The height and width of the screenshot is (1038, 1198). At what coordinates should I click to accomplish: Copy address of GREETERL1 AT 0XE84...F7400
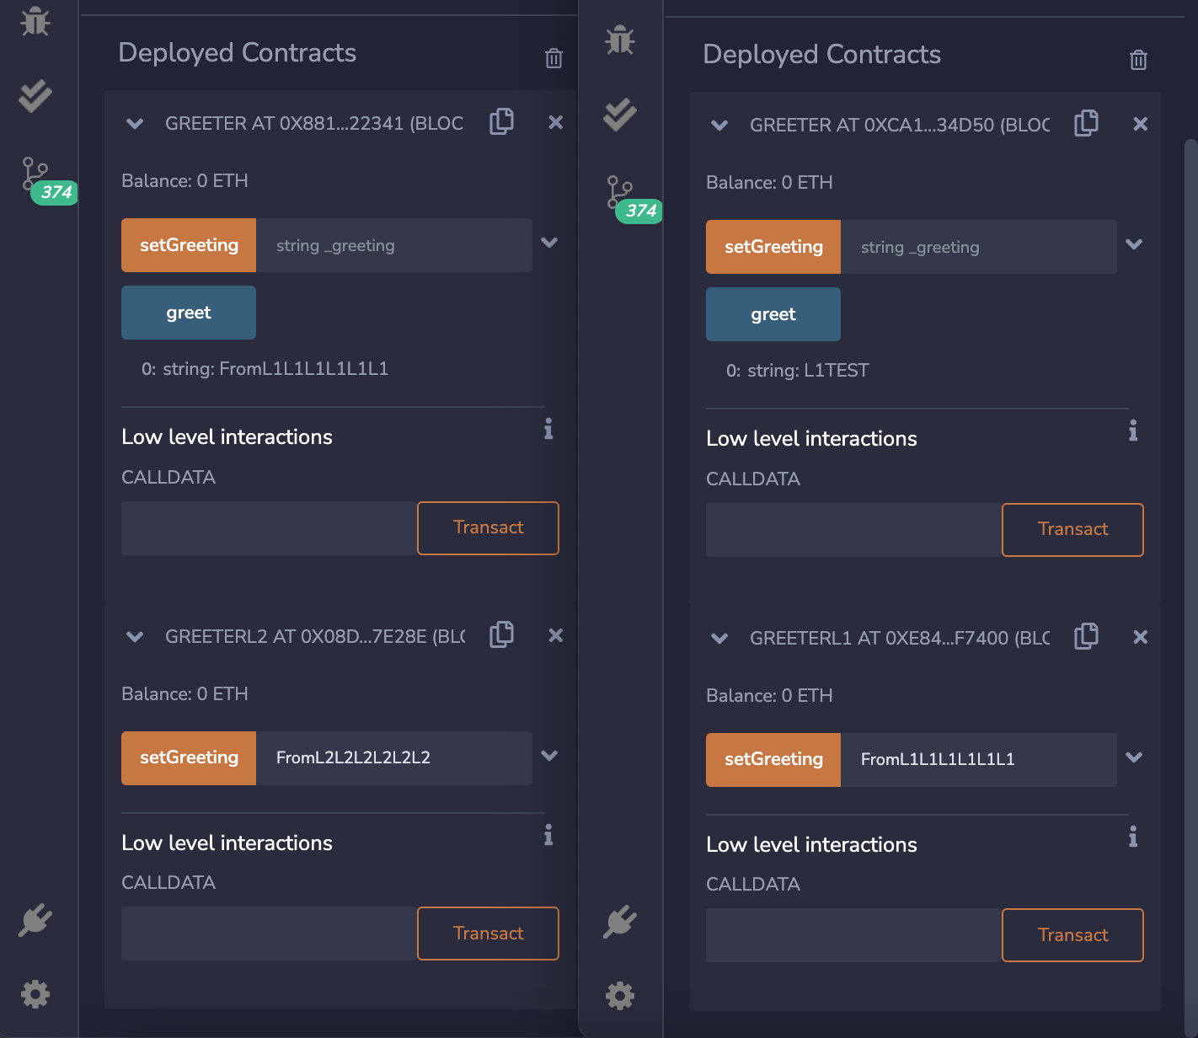(x=1087, y=636)
